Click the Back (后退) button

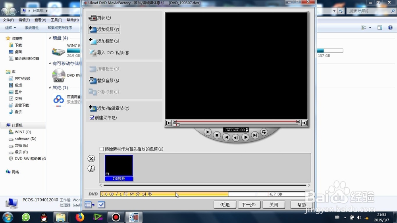point(225,204)
